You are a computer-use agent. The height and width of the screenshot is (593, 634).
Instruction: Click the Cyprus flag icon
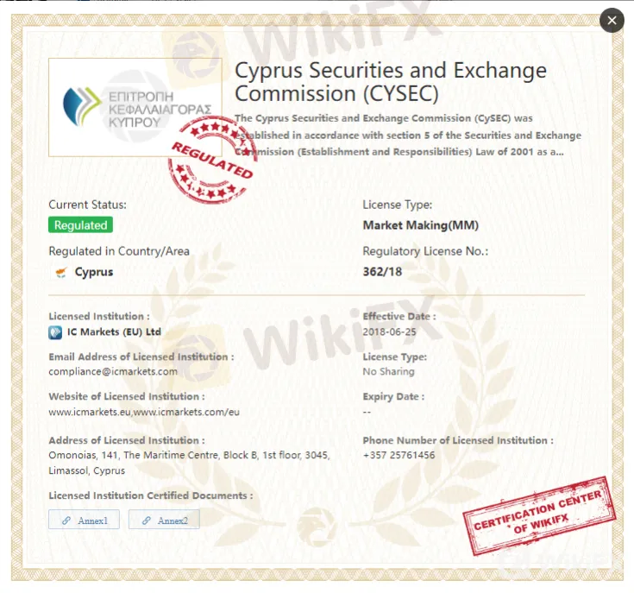tap(61, 272)
